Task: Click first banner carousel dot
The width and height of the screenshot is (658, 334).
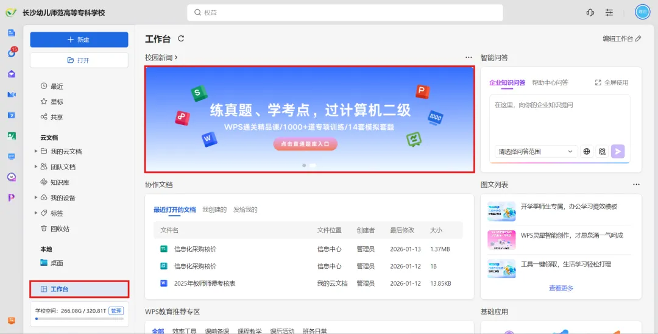Action: pos(304,165)
